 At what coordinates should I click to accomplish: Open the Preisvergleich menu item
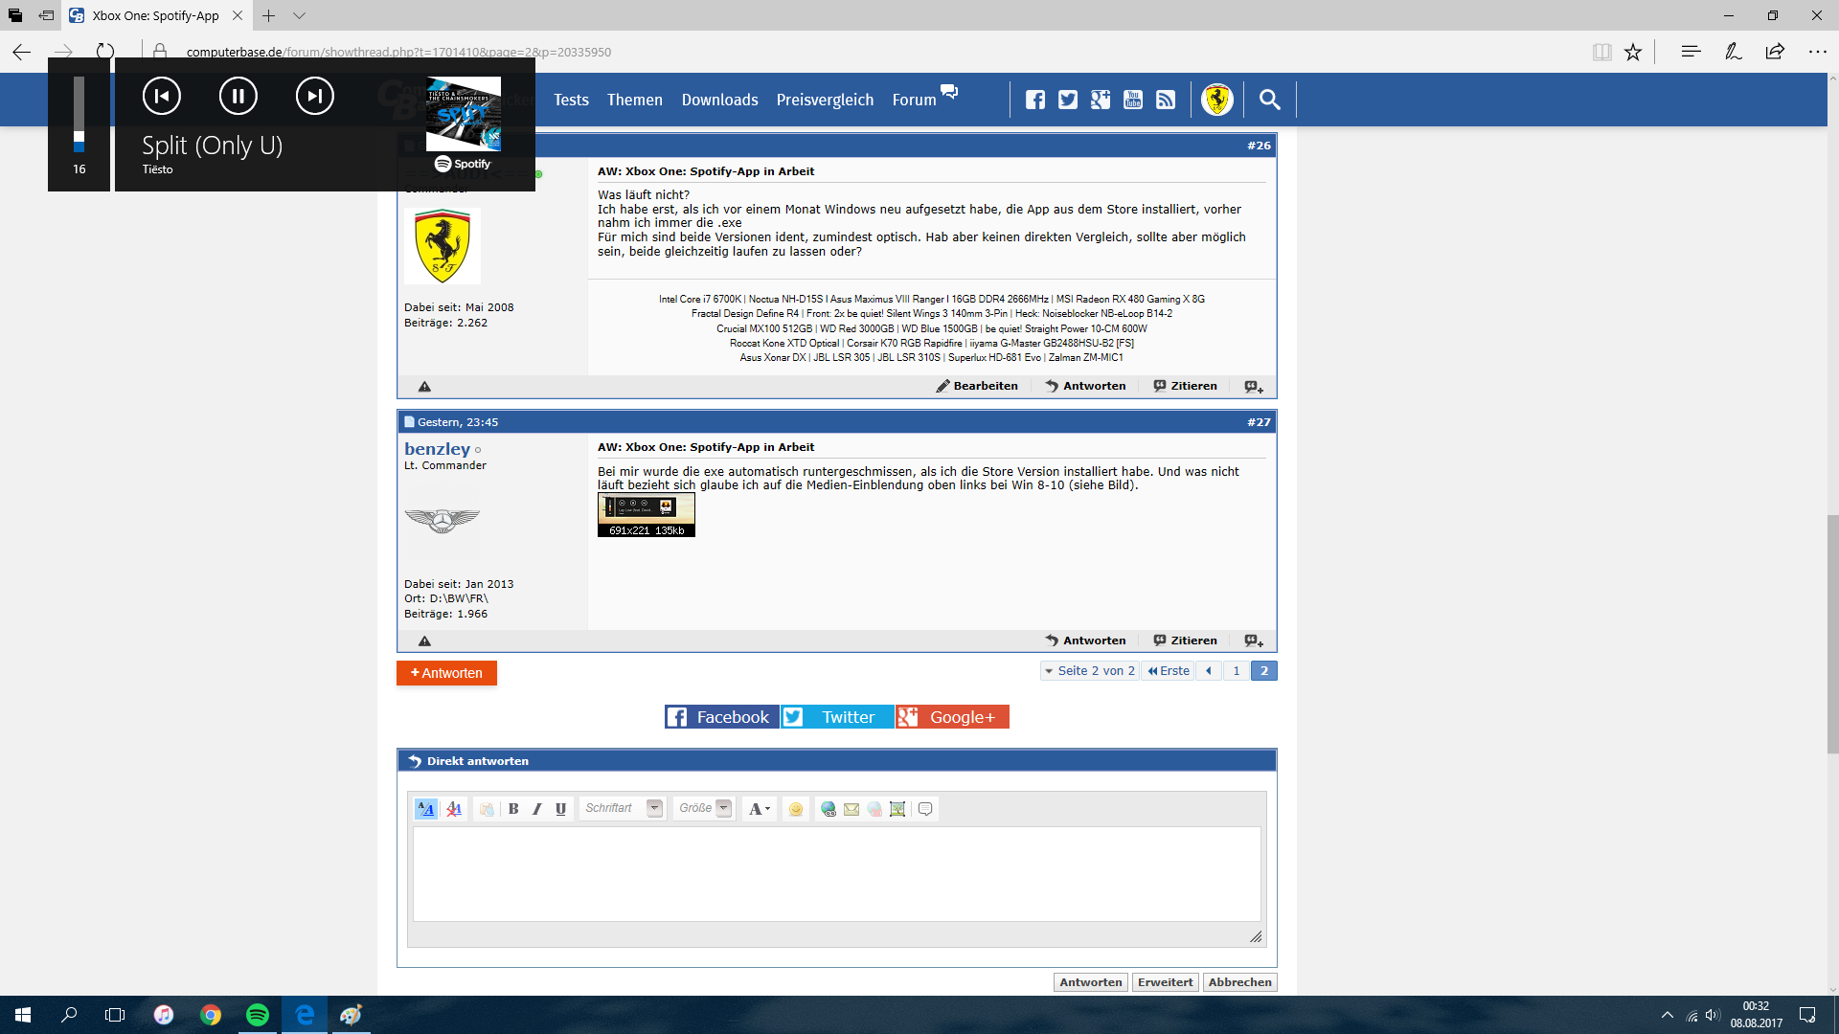(825, 100)
